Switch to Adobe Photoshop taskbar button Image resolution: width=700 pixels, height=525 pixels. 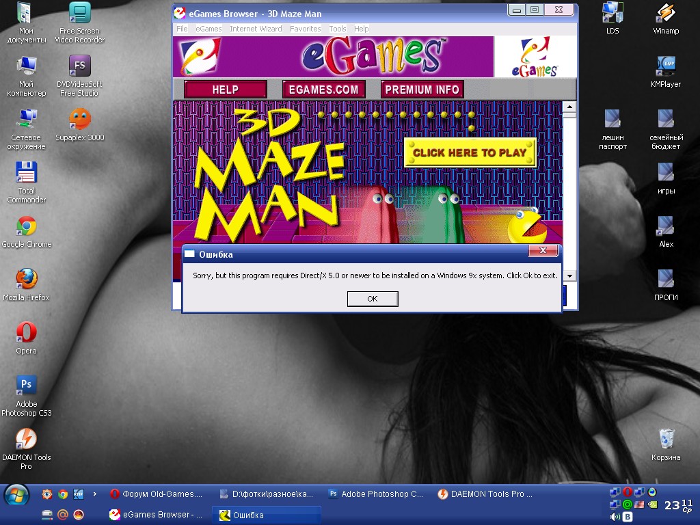tap(376, 494)
